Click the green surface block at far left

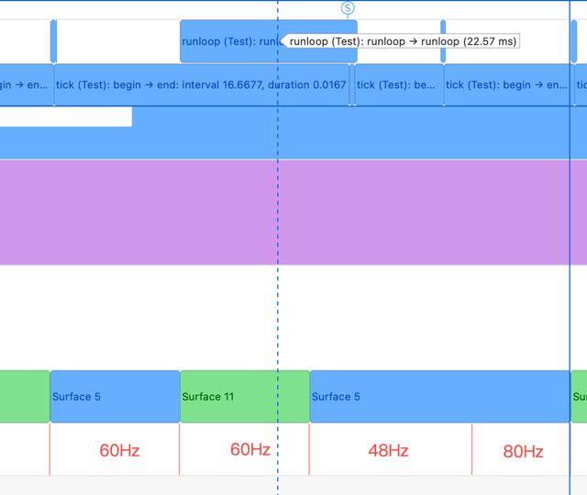point(25,397)
